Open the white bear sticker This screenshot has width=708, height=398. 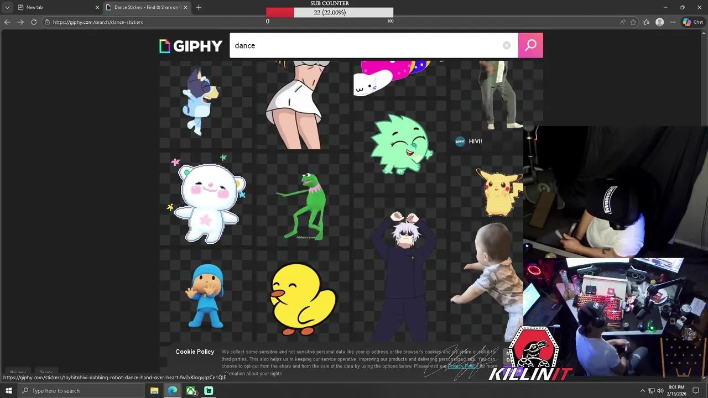coord(206,199)
